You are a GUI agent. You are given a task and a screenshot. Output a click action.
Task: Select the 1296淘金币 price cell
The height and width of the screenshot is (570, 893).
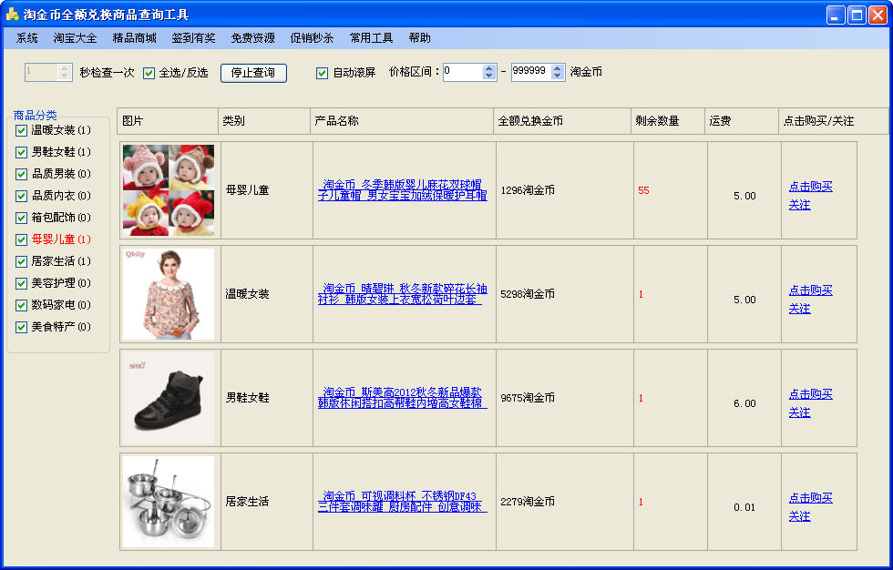point(564,190)
